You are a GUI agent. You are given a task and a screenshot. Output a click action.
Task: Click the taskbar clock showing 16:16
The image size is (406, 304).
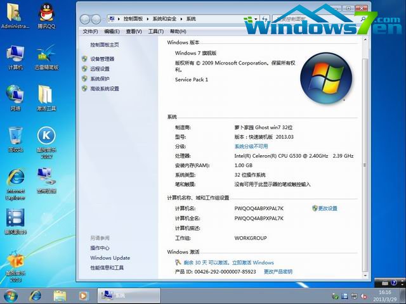click(x=385, y=293)
